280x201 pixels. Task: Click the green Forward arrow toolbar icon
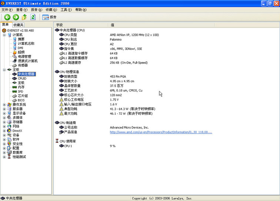[x=16, y=17]
